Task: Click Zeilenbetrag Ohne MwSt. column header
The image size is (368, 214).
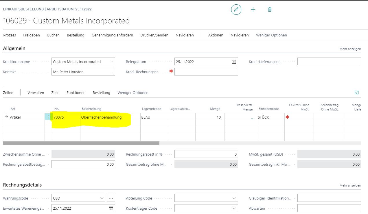Action: coord(329,107)
